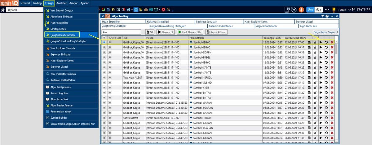This screenshot has width=372, height=145.
Task: Click the pin icon in Algo Trading title bar
Action: (x=323, y=16)
